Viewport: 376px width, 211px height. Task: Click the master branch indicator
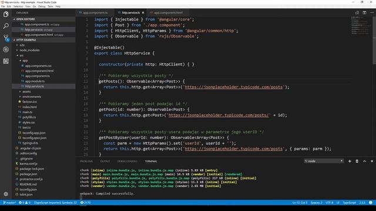(9, 203)
